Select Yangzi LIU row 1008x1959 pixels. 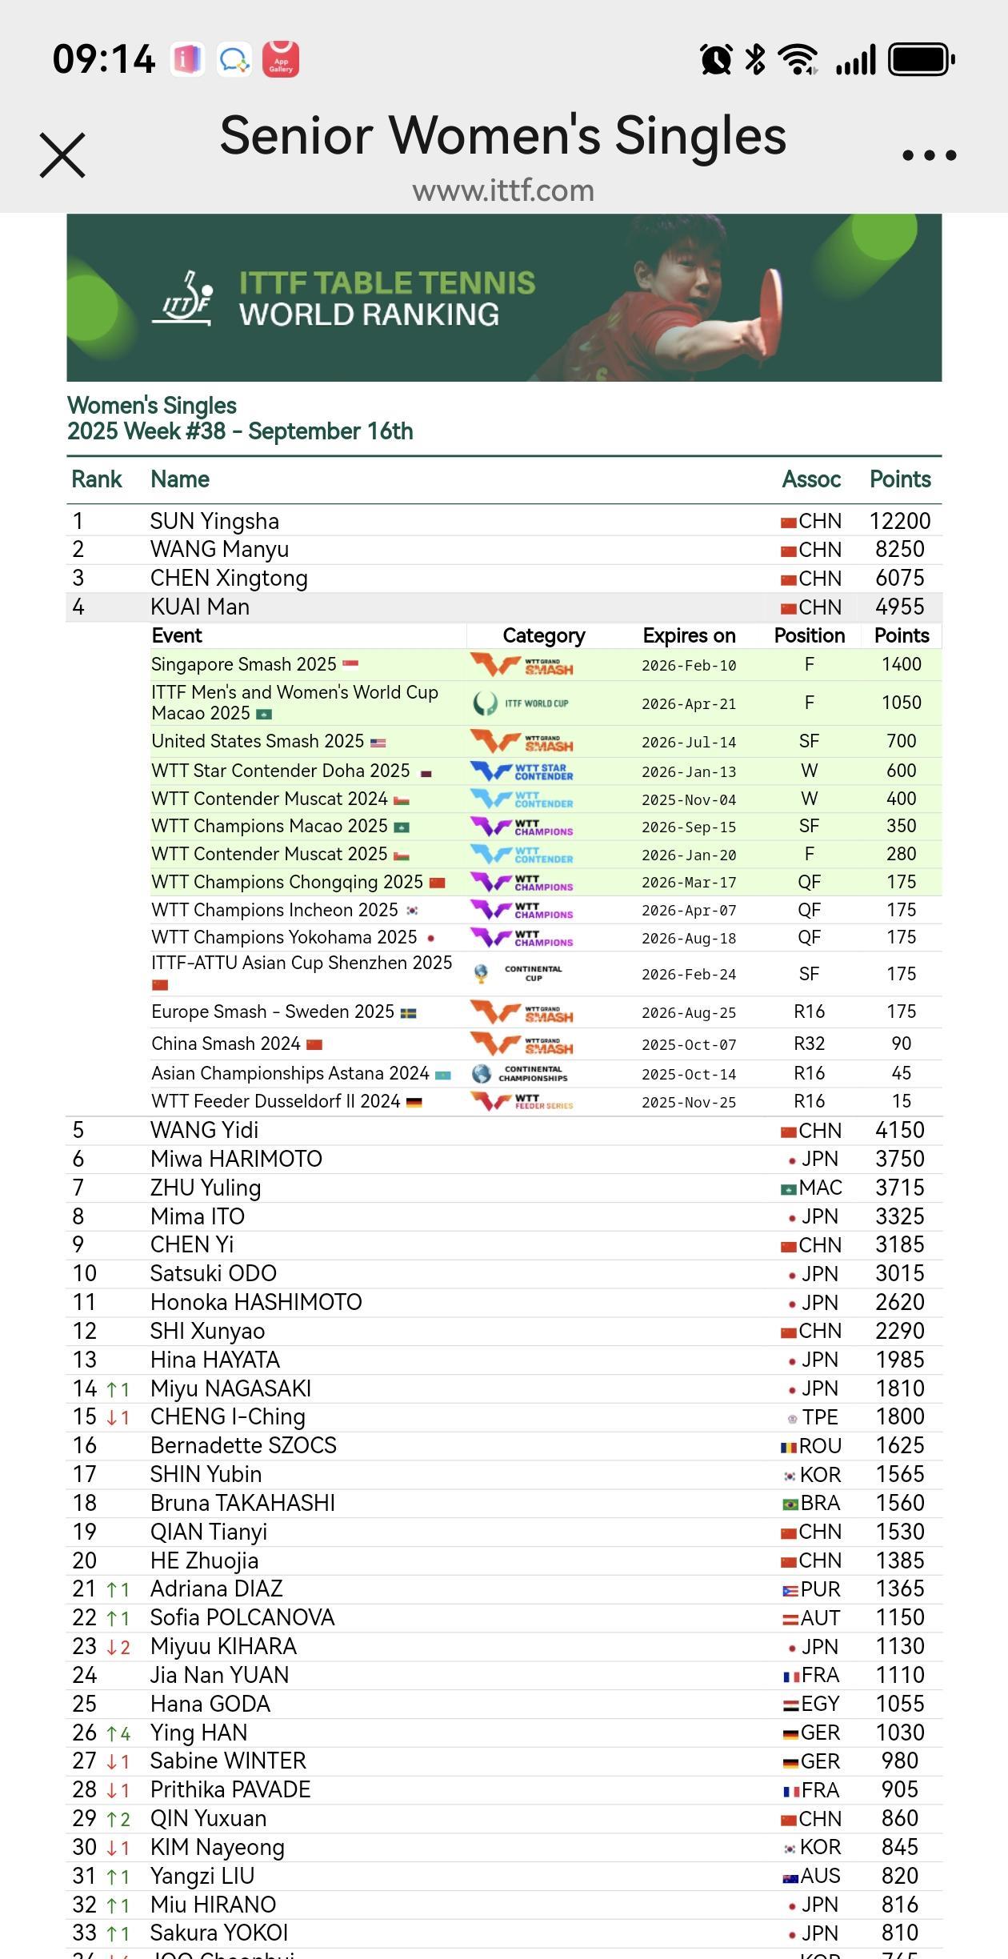(504, 1876)
